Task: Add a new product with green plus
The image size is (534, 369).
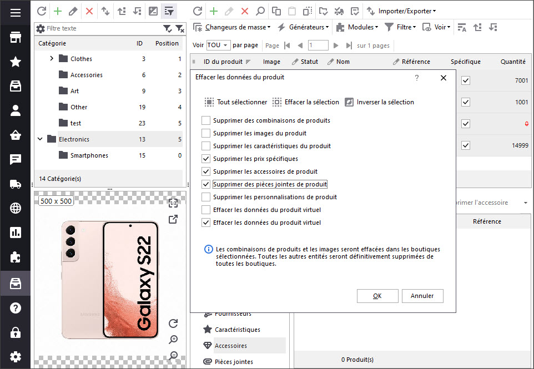Action: click(214, 11)
